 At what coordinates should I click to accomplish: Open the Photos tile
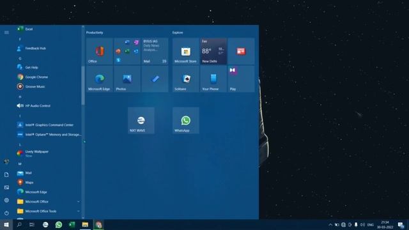click(x=127, y=79)
